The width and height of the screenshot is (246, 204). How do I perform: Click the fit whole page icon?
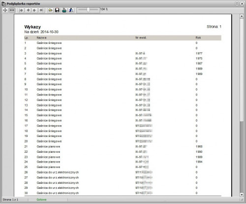pyautogui.click(x=5, y=10)
